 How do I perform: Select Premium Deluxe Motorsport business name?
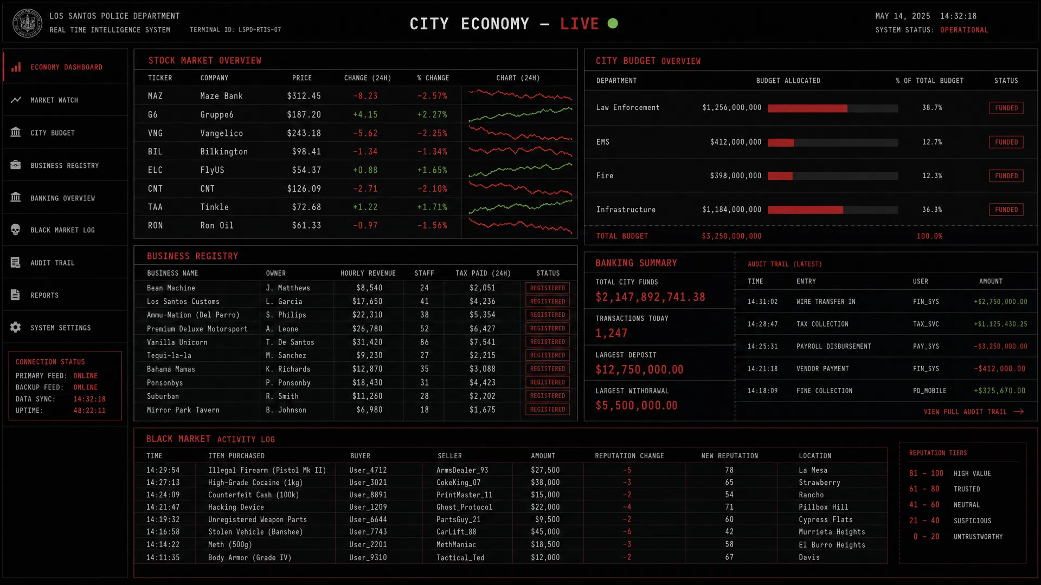197,329
